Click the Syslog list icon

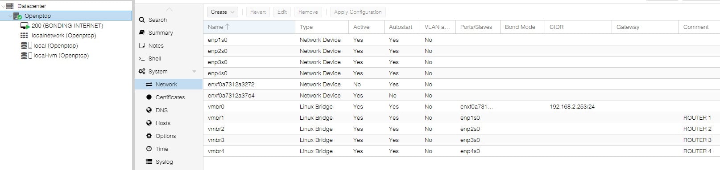149,162
